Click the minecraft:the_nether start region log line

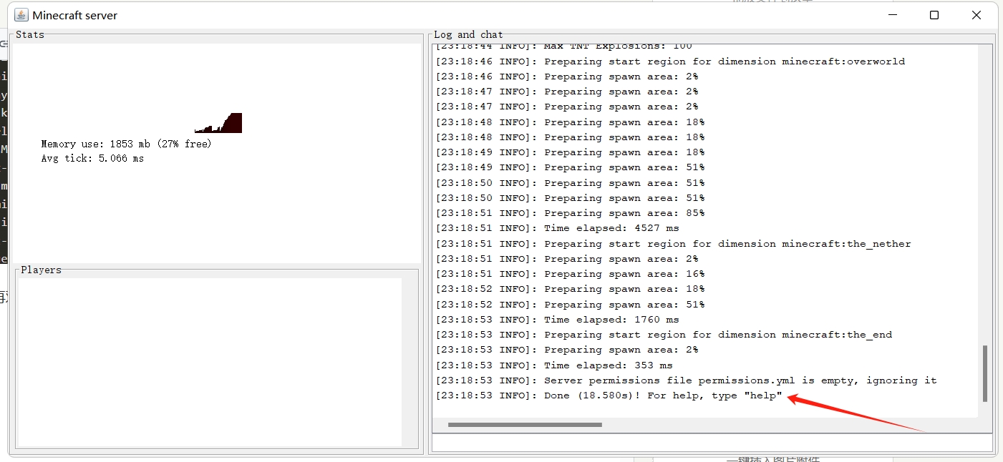pyautogui.click(x=673, y=244)
